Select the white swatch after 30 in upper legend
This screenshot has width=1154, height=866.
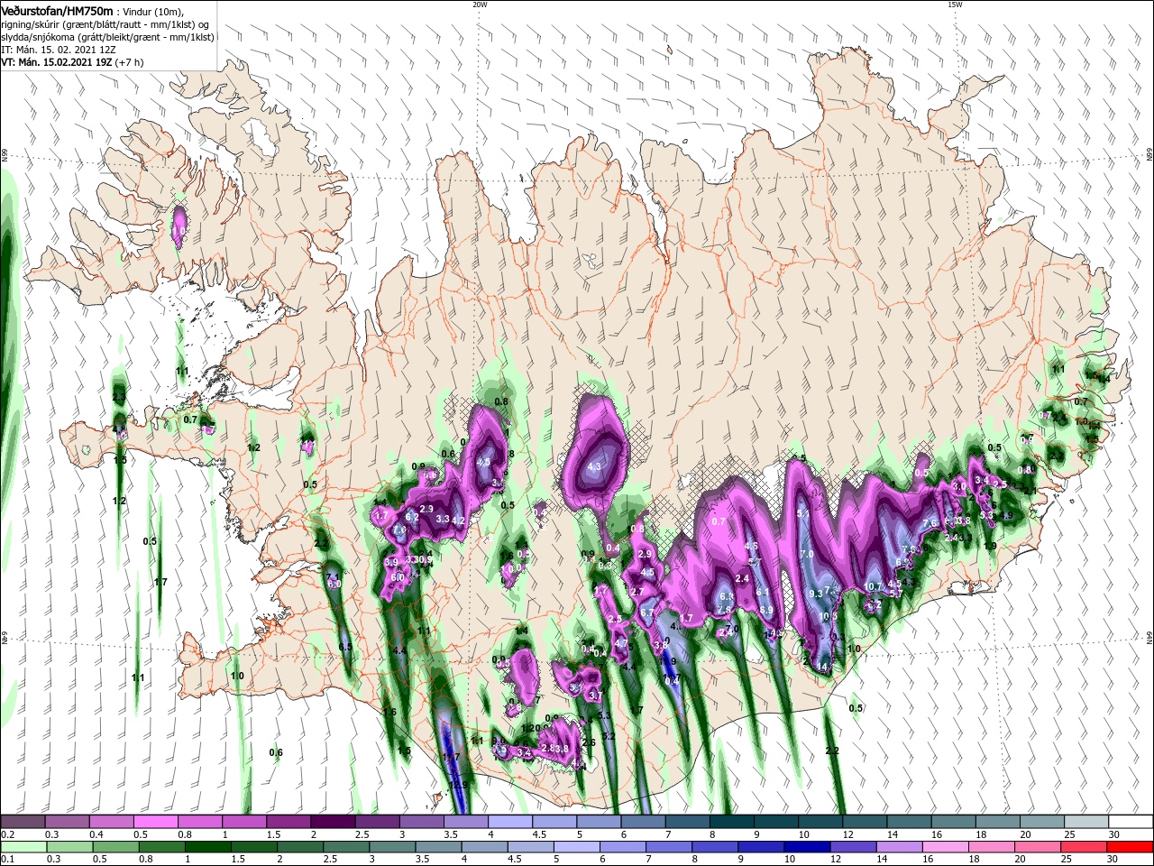click(x=1131, y=822)
